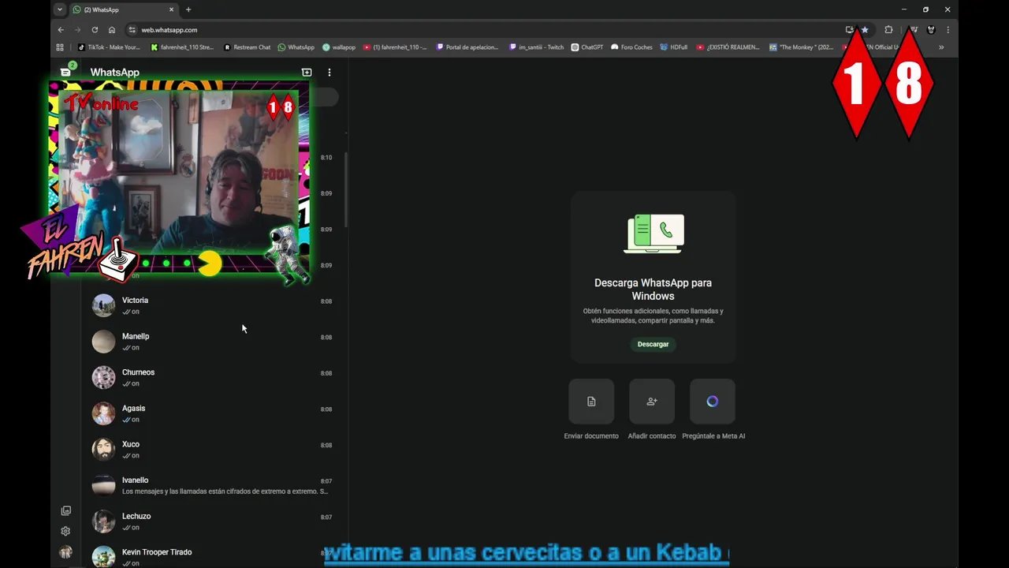1009x568 pixels.
Task: Open the Chrome apps grid icon
Action: coord(60,47)
